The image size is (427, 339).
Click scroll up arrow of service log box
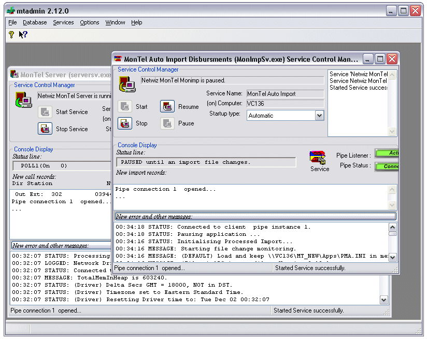click(x=392, y=75)
